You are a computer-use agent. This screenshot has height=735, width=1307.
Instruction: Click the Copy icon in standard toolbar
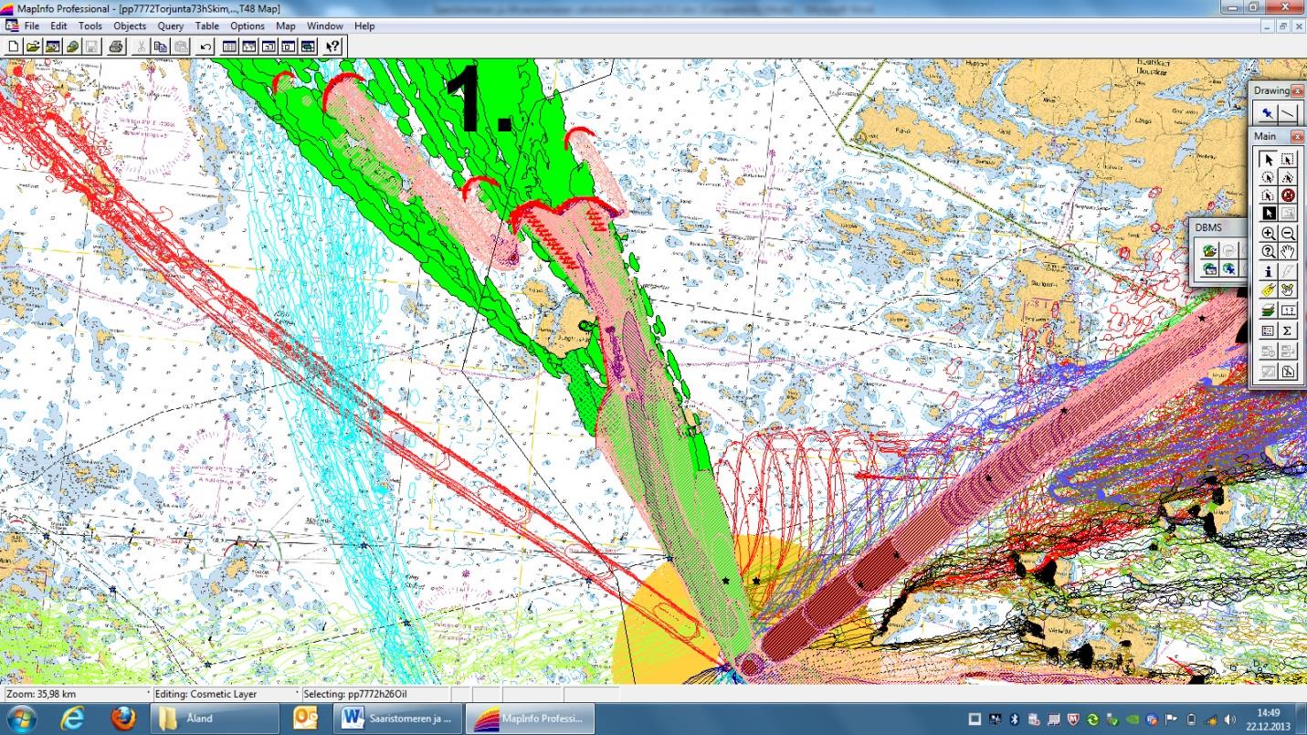point(161,47)
